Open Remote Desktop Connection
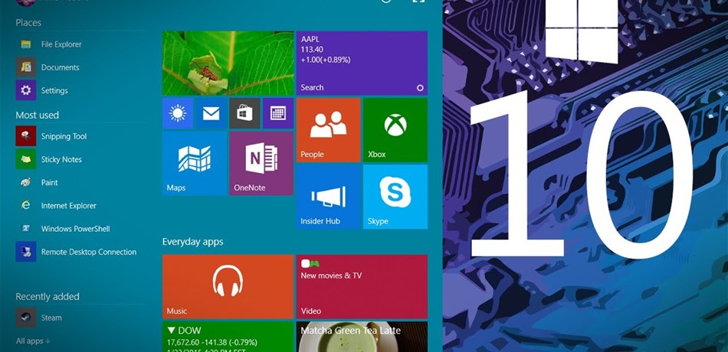Image resolution: width=728 pixels, height=352 pixels. [77, 252]
